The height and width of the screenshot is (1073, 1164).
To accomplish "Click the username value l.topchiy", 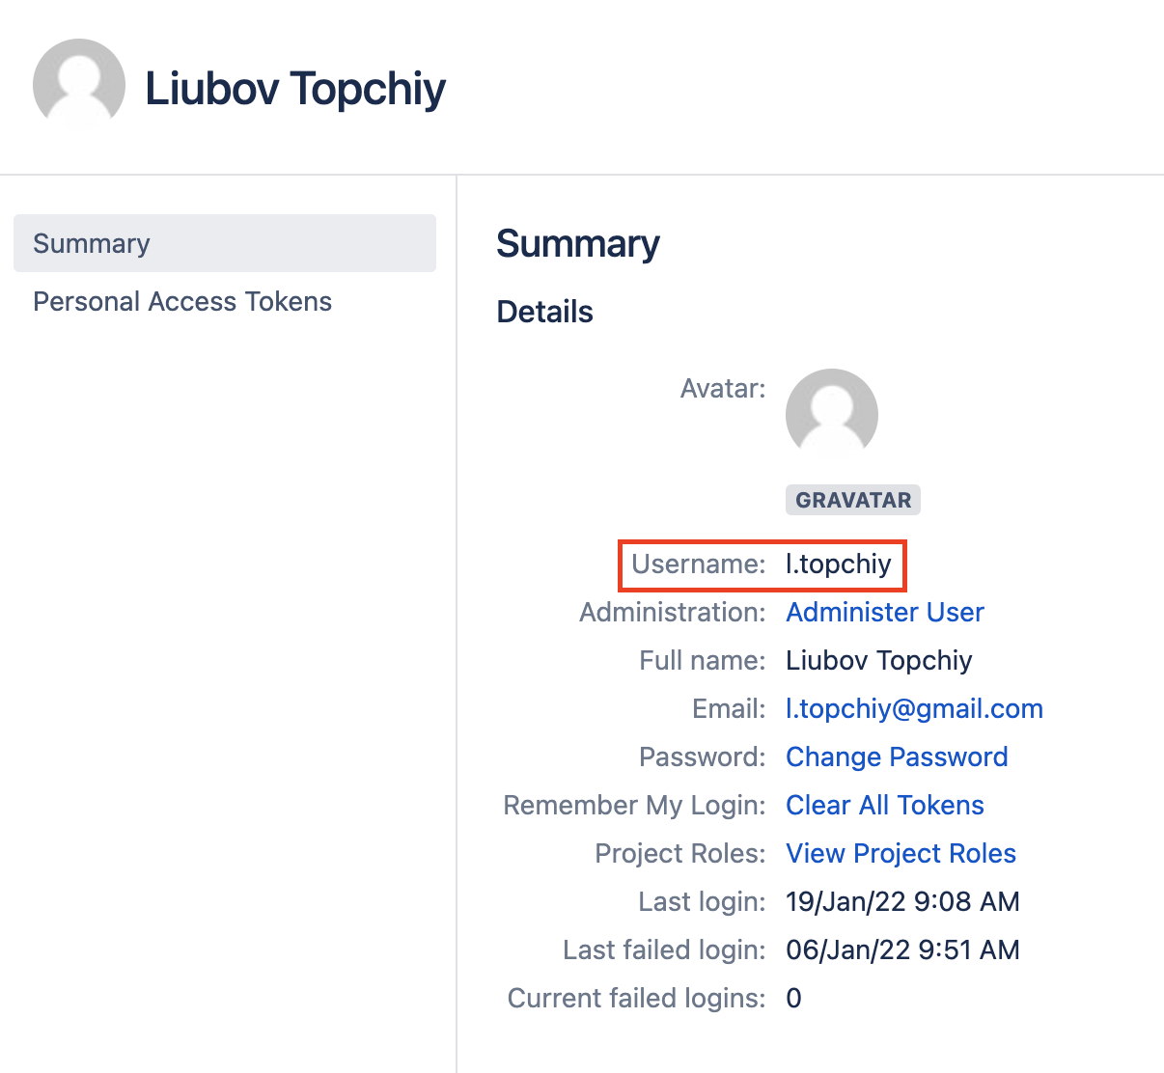I will click(839, 564).
